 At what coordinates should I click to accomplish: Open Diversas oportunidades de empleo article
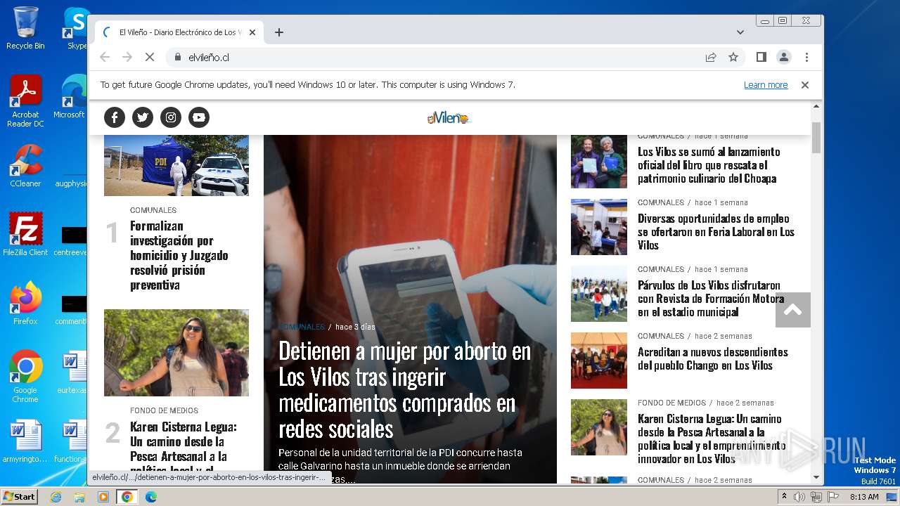point(716,232)
